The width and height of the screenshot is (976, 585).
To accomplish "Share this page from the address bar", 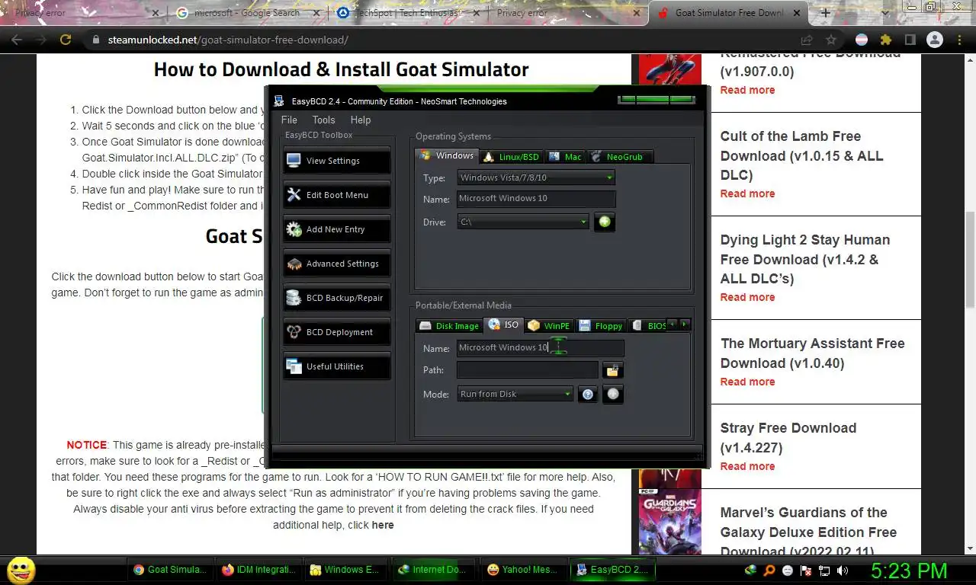I will tap(807, 40).
